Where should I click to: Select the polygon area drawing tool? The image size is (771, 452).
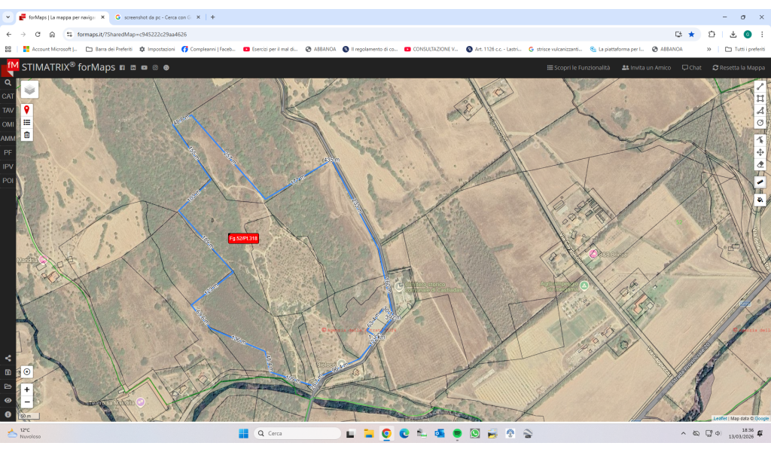pos(760,99)
